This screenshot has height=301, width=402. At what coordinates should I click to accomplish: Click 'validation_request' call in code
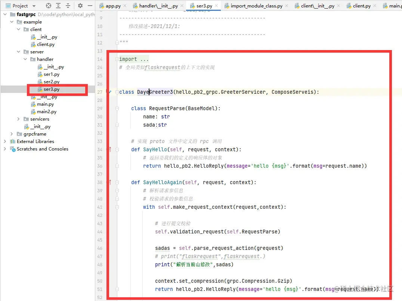coord(197,232)
